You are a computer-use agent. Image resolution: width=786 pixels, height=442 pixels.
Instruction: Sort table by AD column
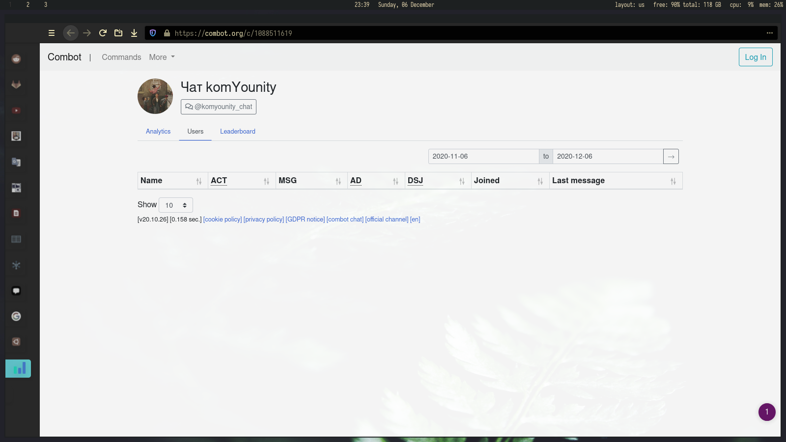376,181
